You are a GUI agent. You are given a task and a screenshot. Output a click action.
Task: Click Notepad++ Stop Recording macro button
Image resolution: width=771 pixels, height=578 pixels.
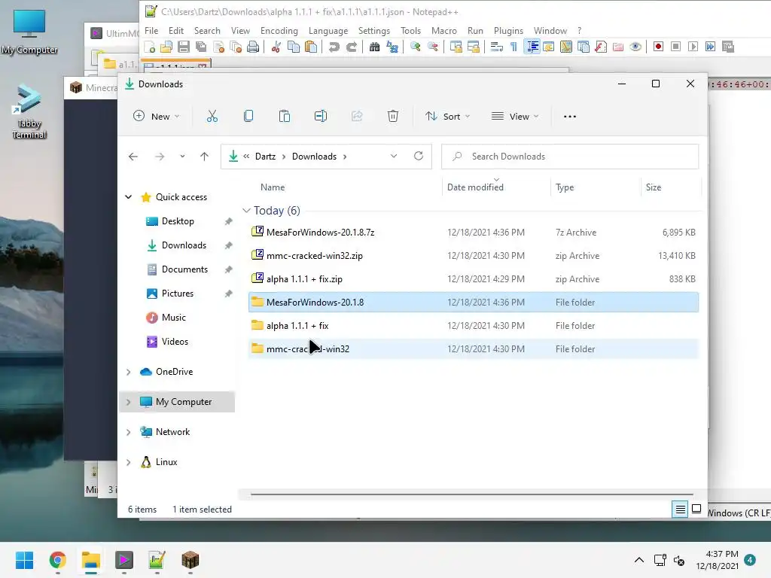point(675,47)
